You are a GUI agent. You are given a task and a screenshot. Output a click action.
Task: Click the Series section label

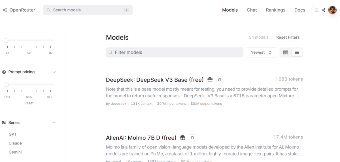click(14, 123)
